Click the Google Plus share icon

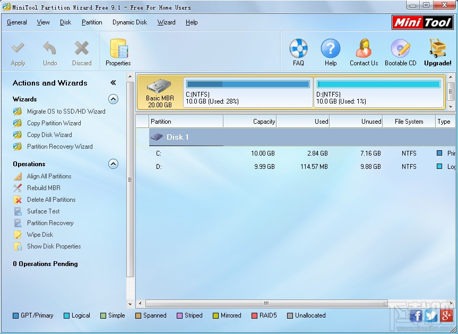pyautogui.click(x=446, y=316)
